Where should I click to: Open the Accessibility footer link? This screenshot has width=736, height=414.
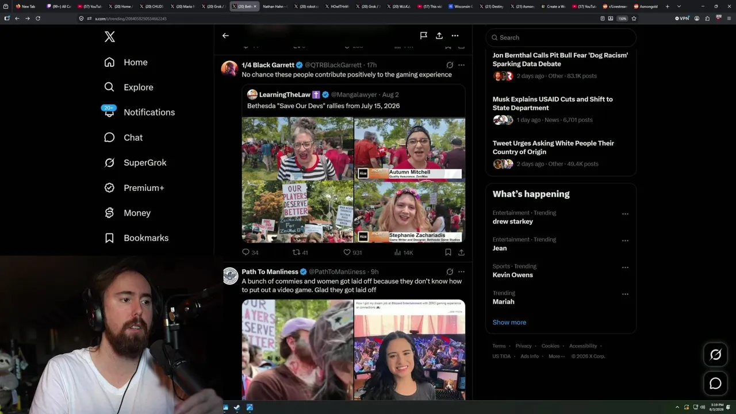(583, 346)
